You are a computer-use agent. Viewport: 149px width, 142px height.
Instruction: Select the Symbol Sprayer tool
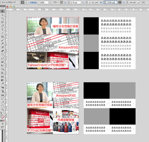click(3, 91)
